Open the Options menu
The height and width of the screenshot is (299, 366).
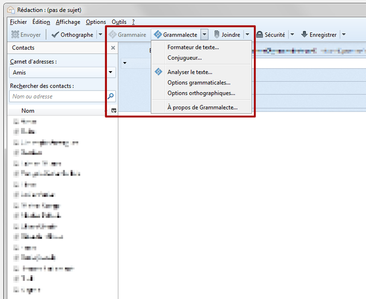tap(96, 22)
